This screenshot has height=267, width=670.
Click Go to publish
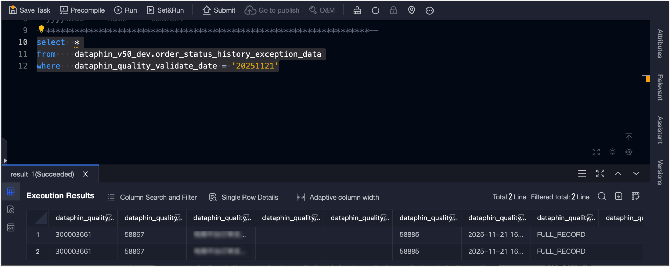272,10
